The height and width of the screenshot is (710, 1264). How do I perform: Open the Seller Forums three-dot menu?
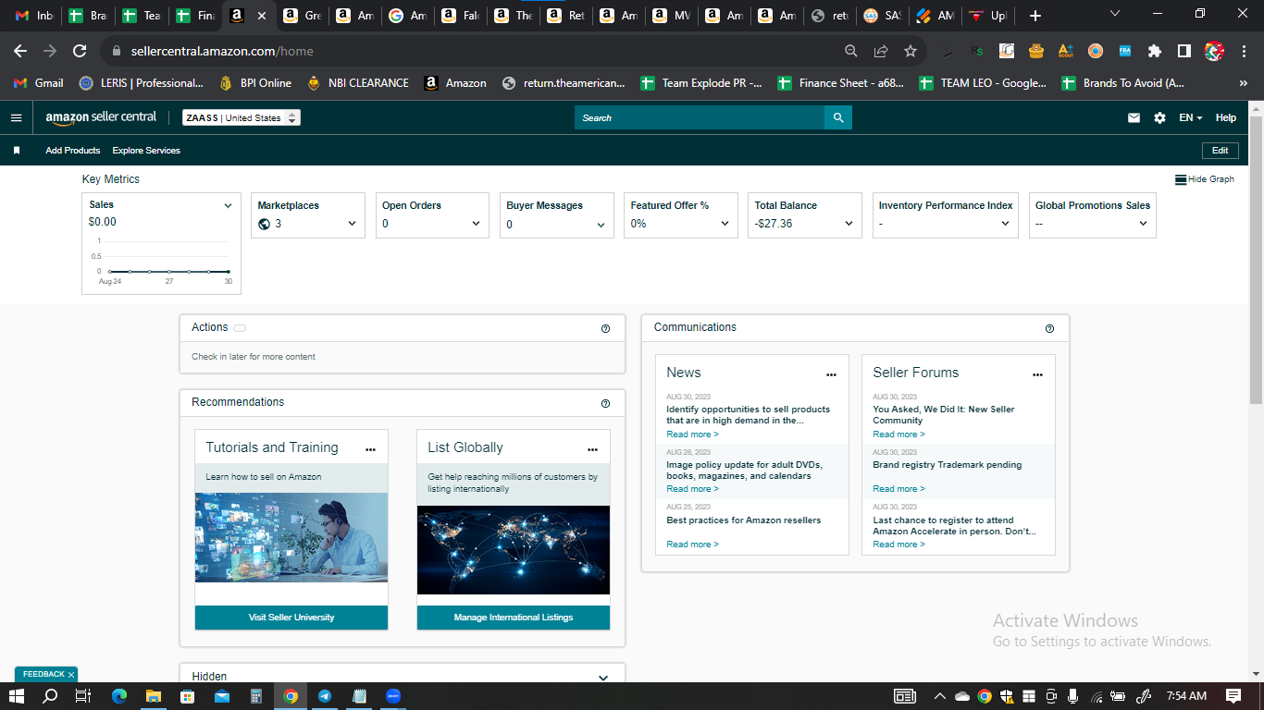(x=1037, y=374)
